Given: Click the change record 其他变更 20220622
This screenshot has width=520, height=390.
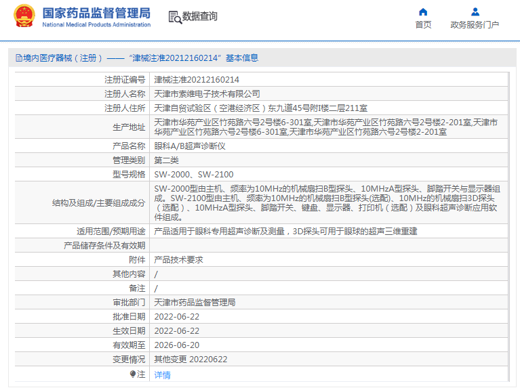Looking at the screenshot, I should pyautogui.click(x=191, y=360).
